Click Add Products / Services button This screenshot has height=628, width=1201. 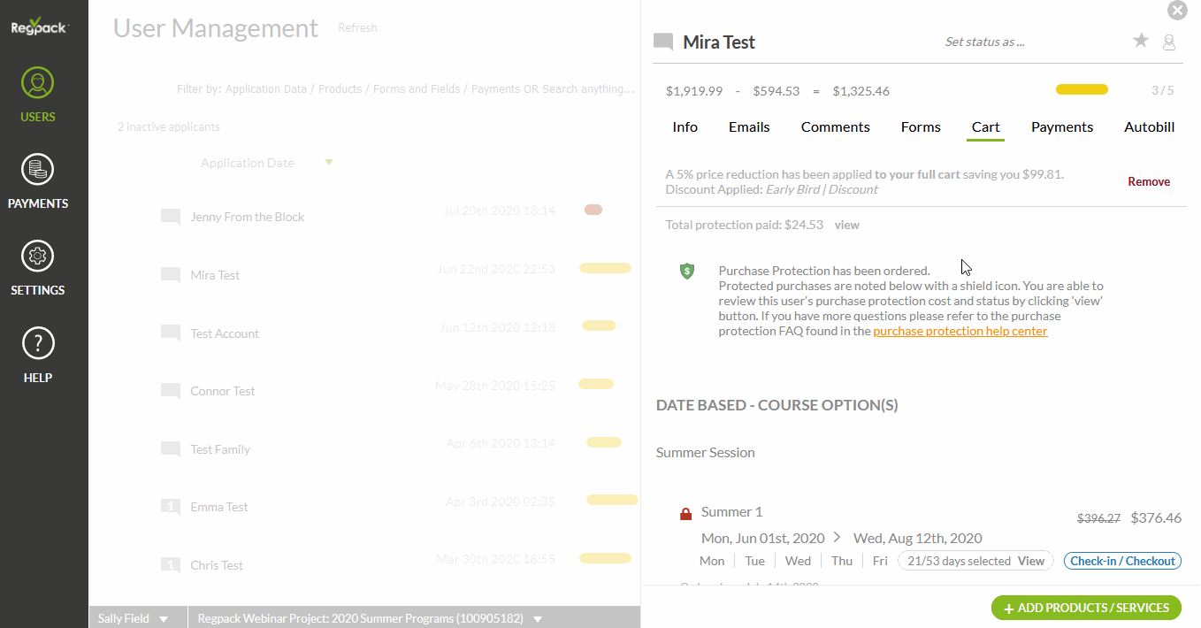pyautogui.click(x=1086, y=608)
